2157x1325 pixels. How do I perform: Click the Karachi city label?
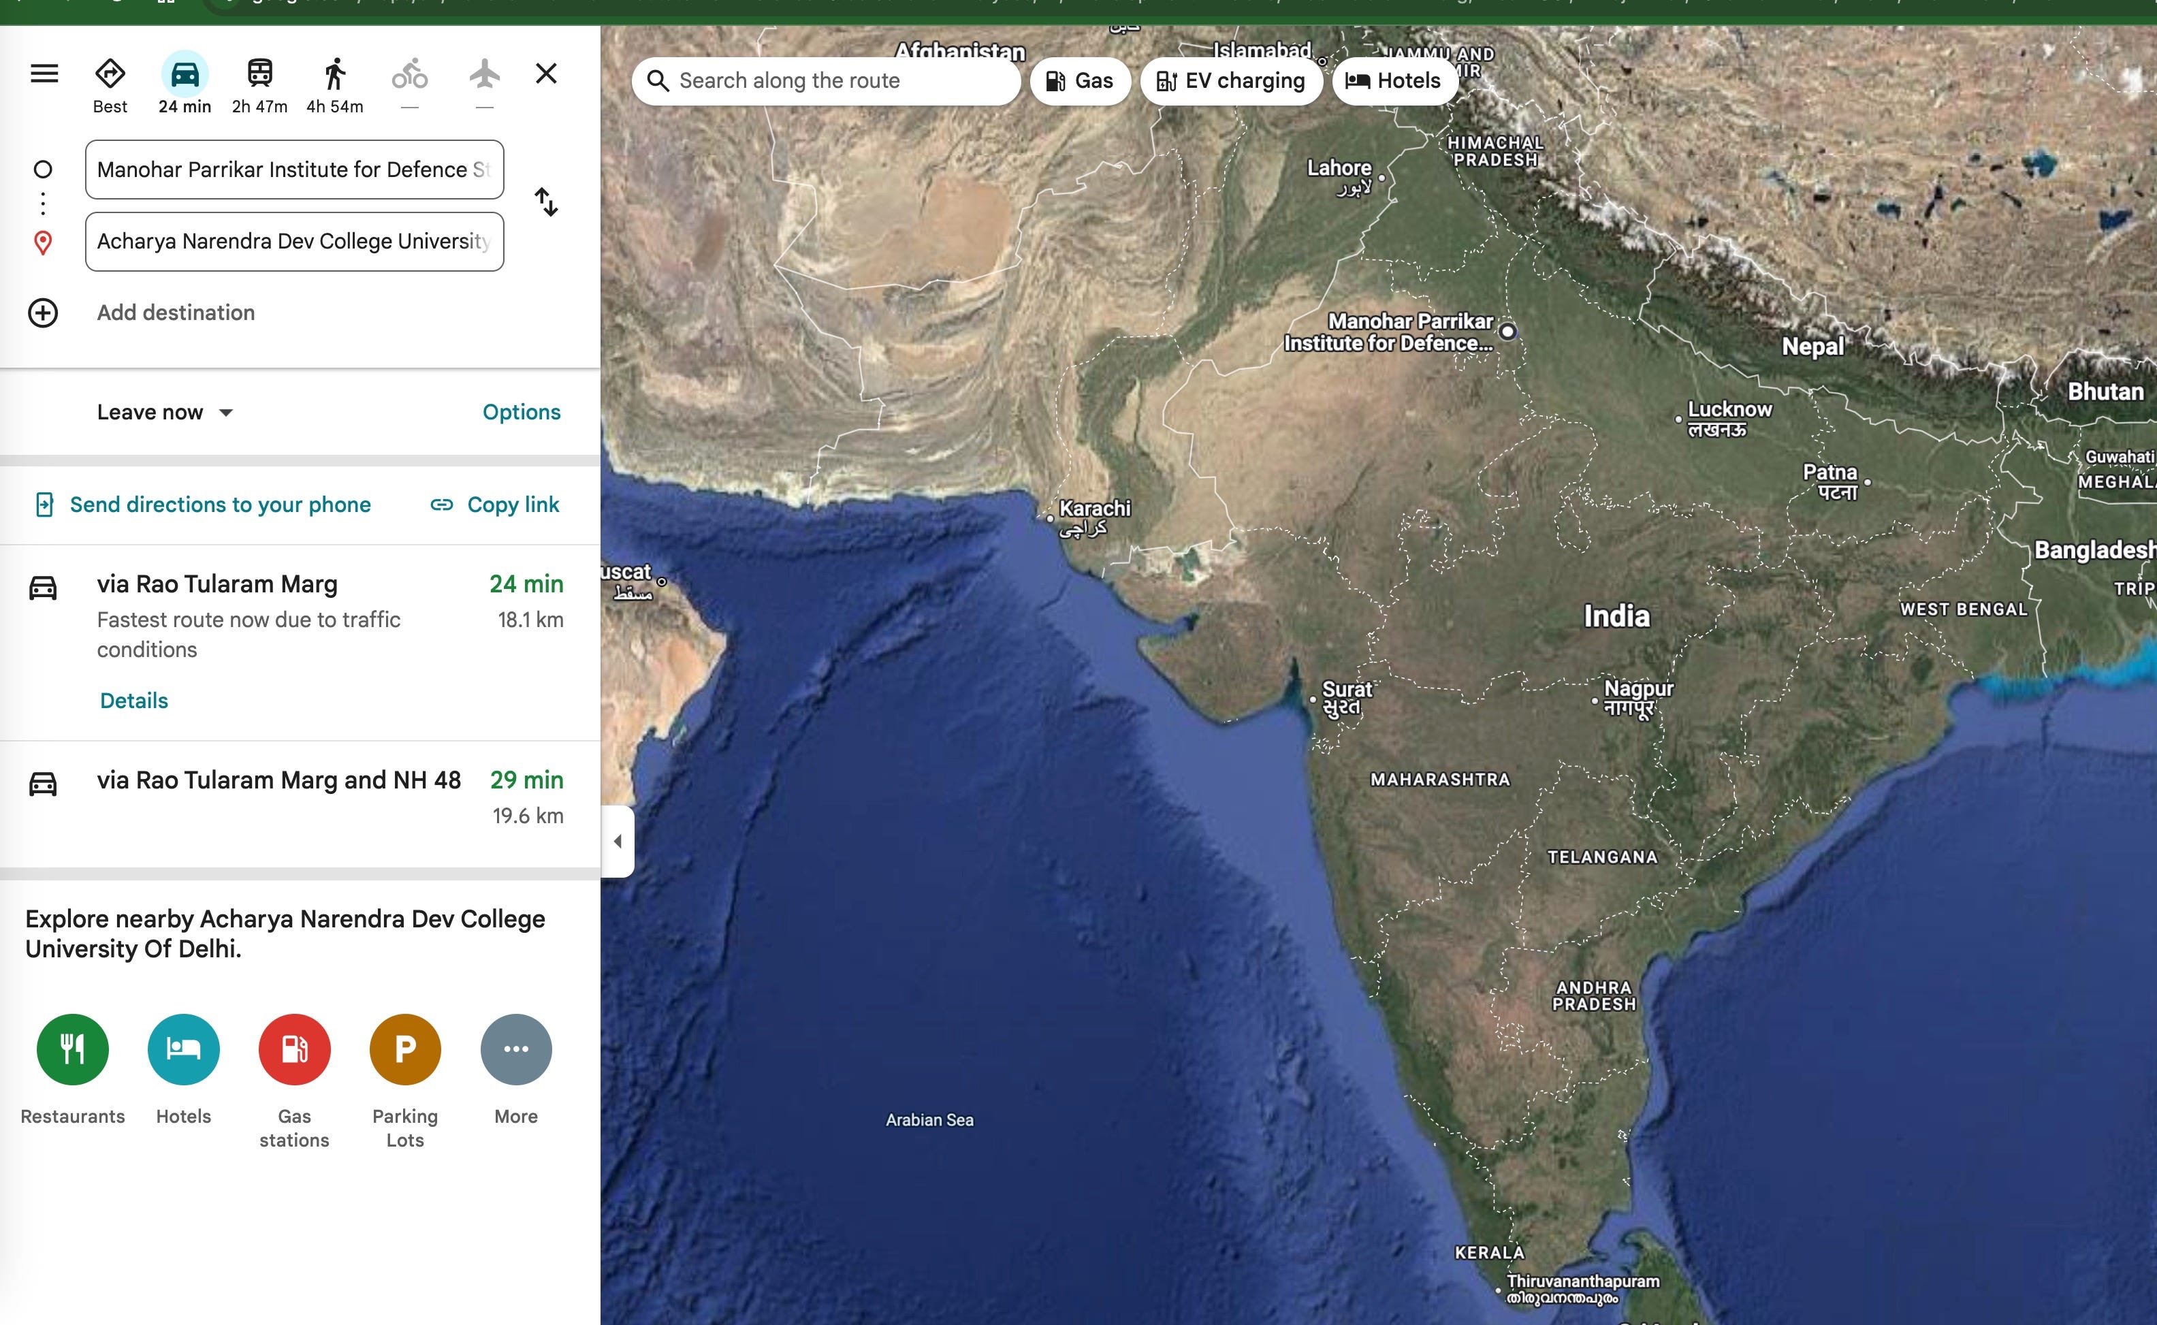(1094, 517)
